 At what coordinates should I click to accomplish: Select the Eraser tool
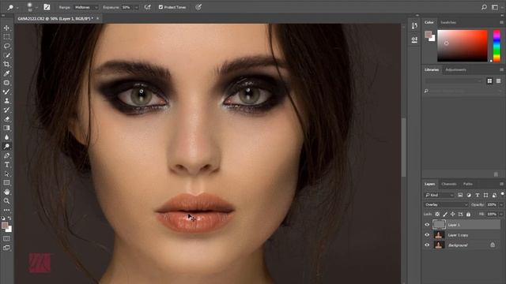tap(6, 119)
